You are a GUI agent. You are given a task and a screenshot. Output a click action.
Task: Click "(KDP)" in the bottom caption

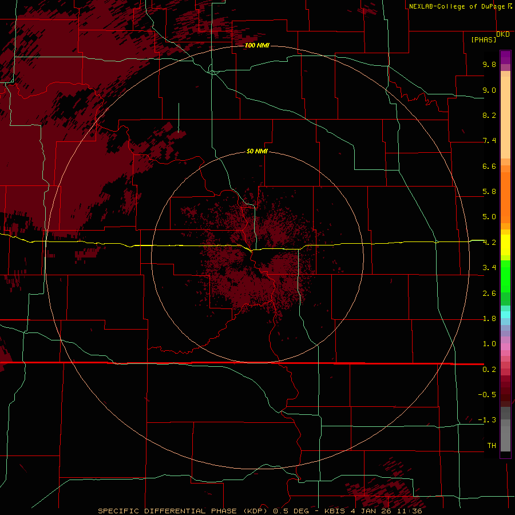pyautogui.click(x=254, y=511)
